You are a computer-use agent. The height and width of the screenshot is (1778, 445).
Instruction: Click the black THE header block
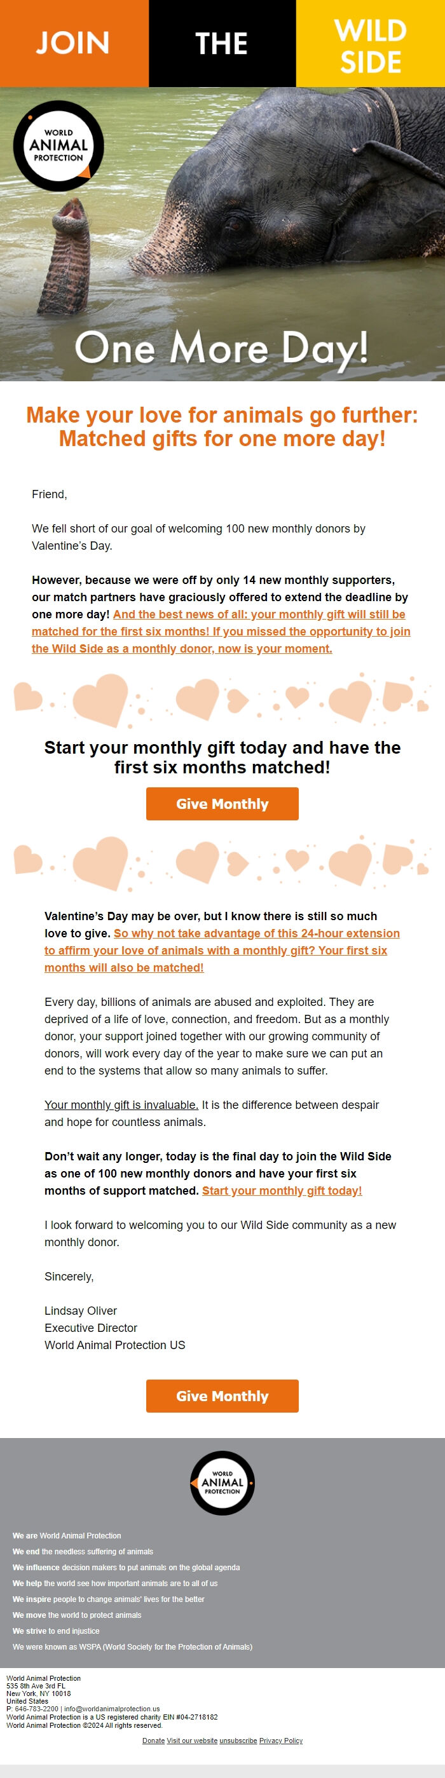pos(222,43)
